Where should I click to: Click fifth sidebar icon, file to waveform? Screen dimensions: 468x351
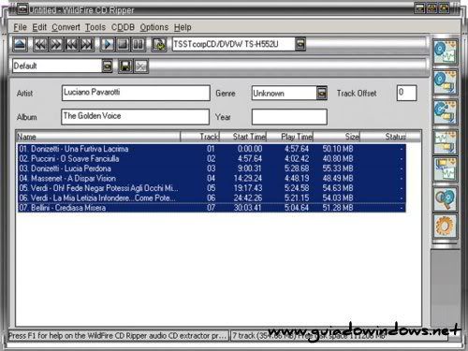pyautogui.click(x=446, y=169)
